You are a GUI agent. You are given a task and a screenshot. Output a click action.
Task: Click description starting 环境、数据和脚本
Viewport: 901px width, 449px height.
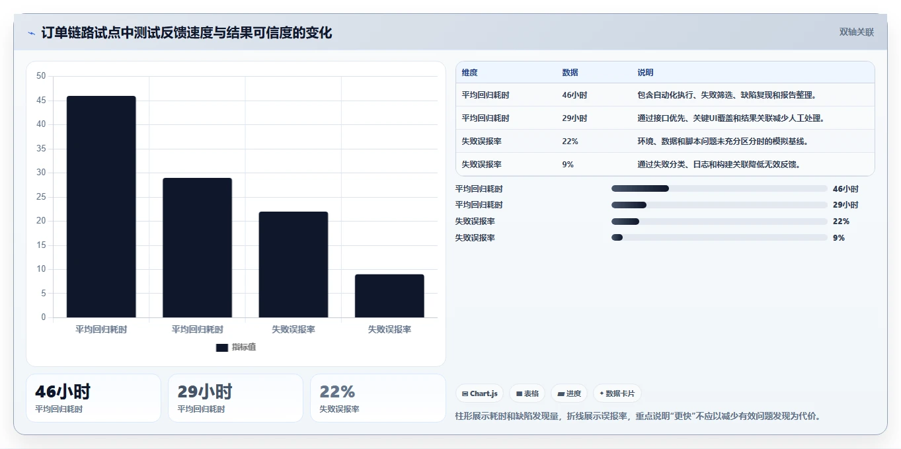(x=723, y=142)
